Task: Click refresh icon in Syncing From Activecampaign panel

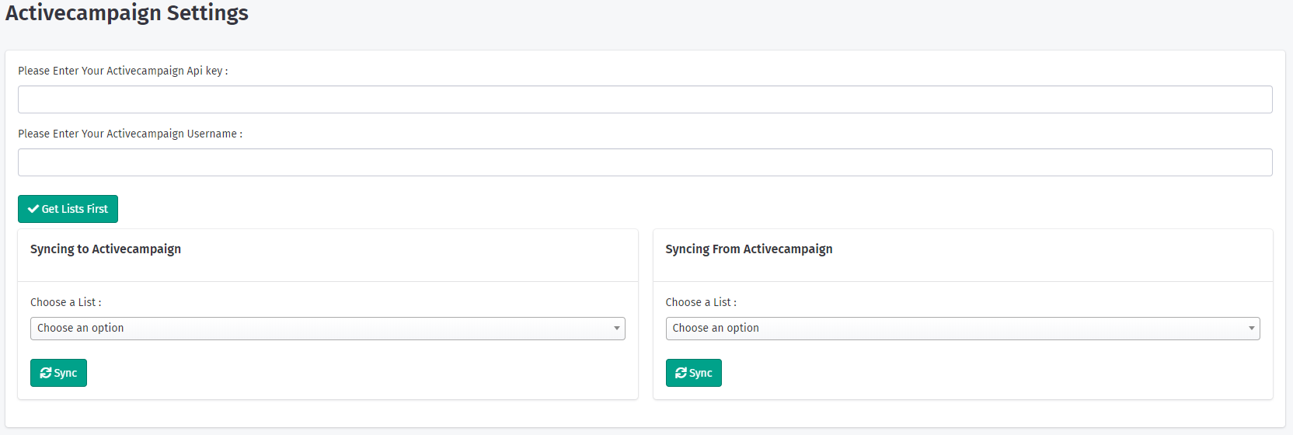Action: point(681,373)
